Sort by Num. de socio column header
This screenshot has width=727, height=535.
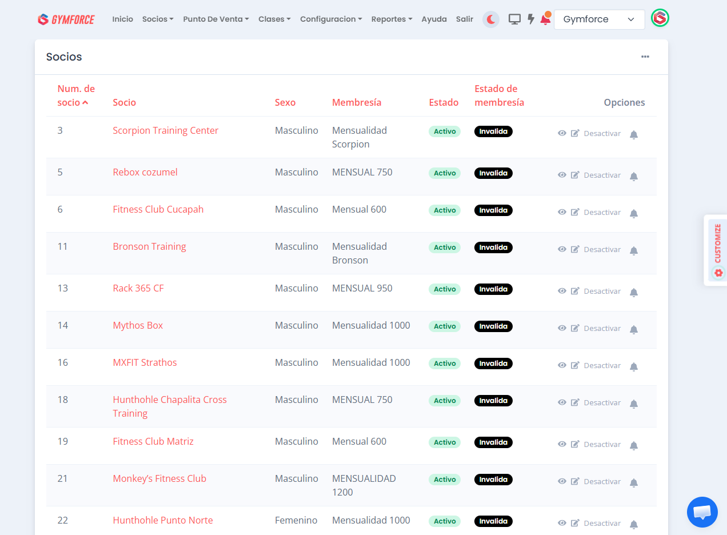[x=75, y=95]
